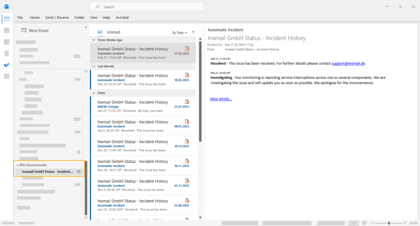Viewport: 420px width, 226px height.
Task: Click RSS item icon on 10.02.2023 message
Action: [x=187, y=75]
